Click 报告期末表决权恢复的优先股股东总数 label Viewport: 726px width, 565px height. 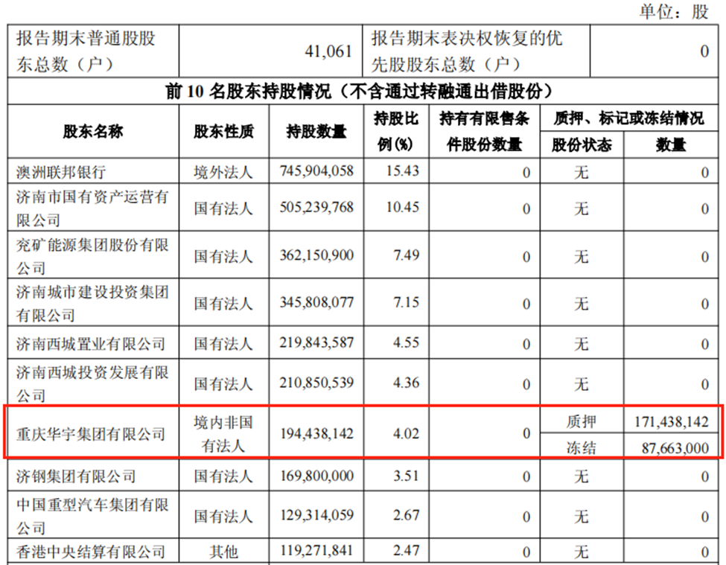tap(467, 51)
